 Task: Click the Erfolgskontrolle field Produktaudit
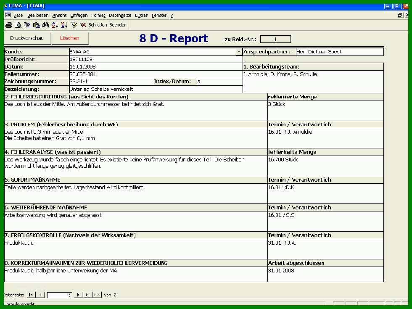pyautogui.click(x=135, y=249)
